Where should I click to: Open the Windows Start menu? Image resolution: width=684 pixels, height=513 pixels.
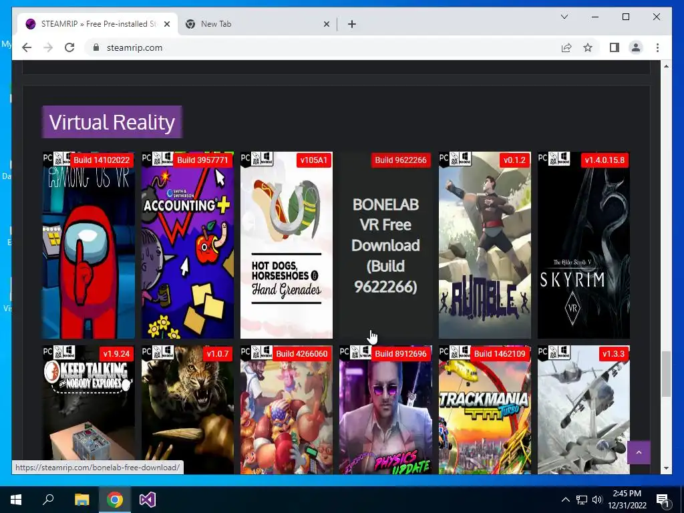pos(16,500)
